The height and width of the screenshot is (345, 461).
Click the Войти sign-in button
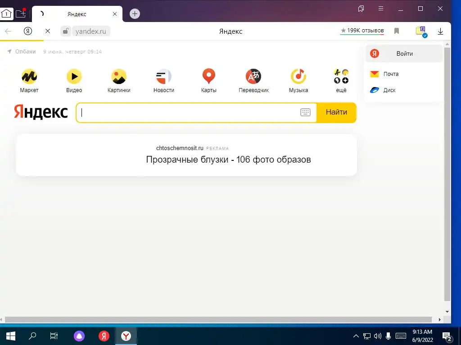pyautogui.click(x=404, y=53)
